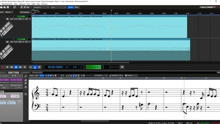Image resolution: width=220 pixels, height=124 pixels.
Task: Click the Мастер track button
Action: pos(9,12)
